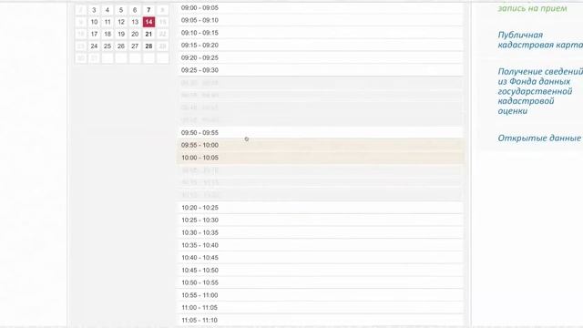Viewport: 583px width, 328px height.
Task: Pick calendar day 25
Action: 107,46
